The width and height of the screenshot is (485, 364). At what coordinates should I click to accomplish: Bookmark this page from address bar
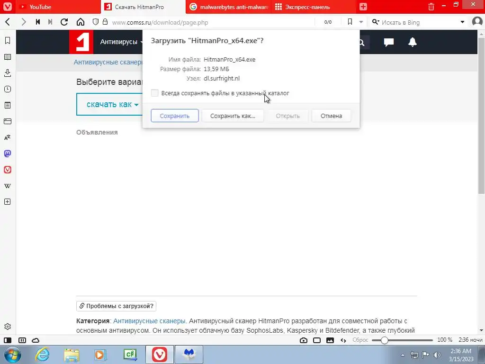(x=350, y=22)
